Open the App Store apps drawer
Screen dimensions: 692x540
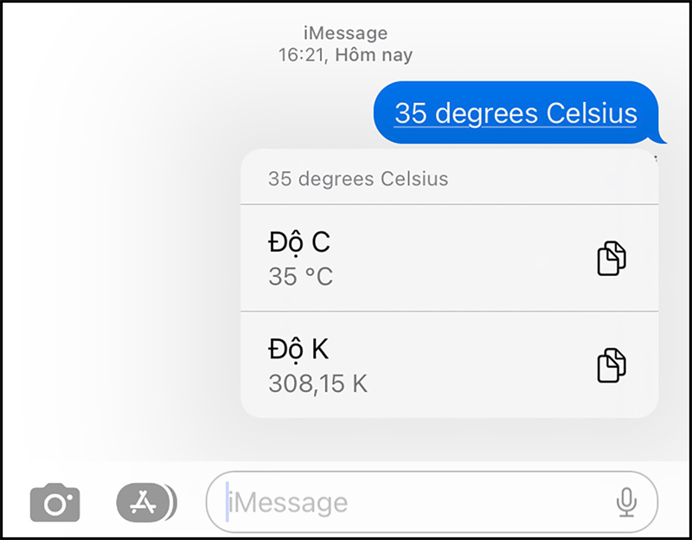coord(141,502)
